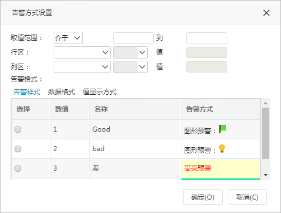Switch to the 值显示方式 tab

(x=100, y=92)
